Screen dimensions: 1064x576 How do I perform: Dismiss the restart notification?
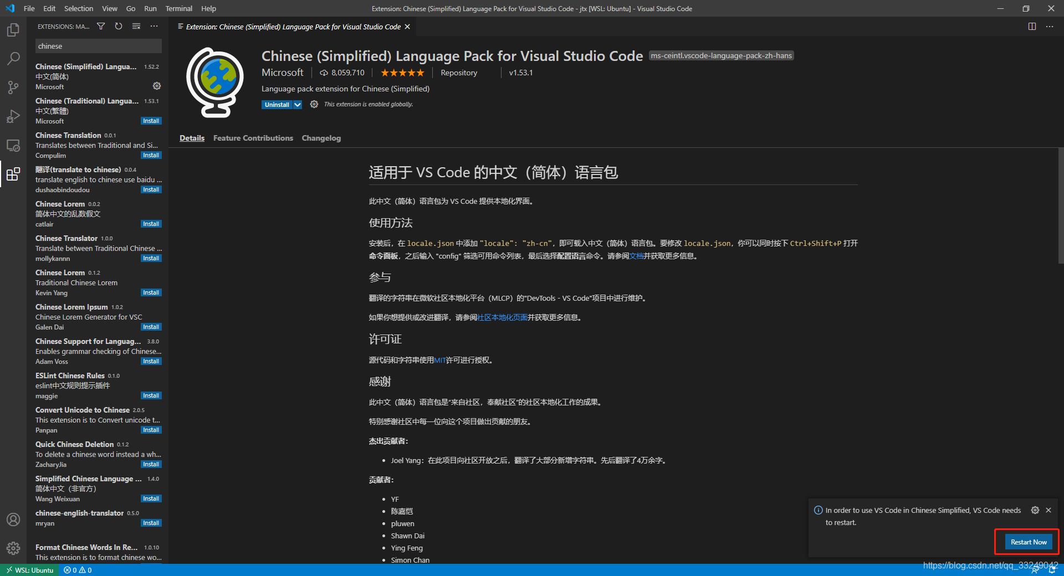tap(1048, 510)
